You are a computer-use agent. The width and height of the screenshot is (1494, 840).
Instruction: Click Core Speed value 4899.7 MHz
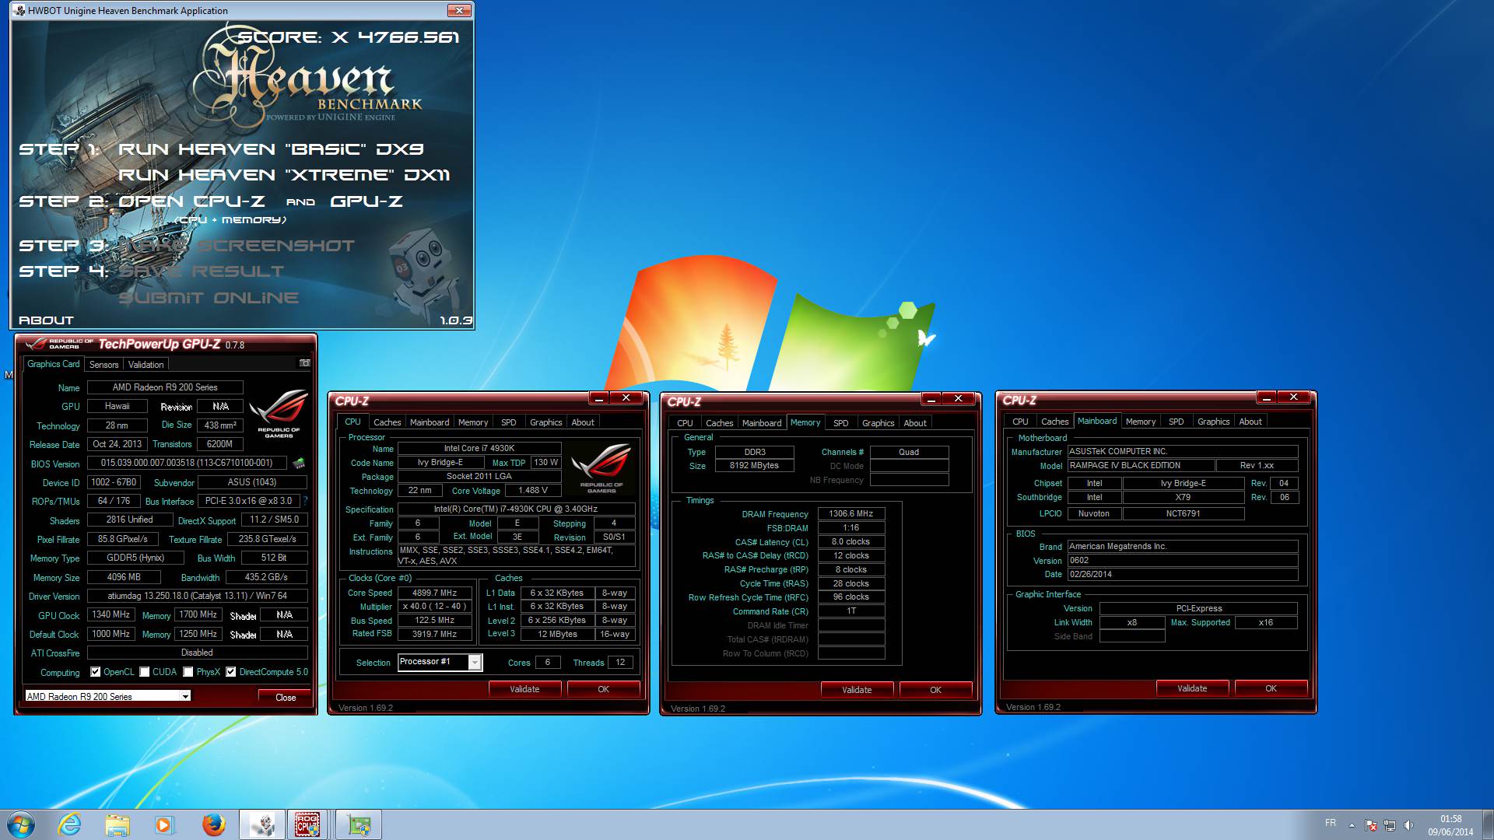(434, 593)
